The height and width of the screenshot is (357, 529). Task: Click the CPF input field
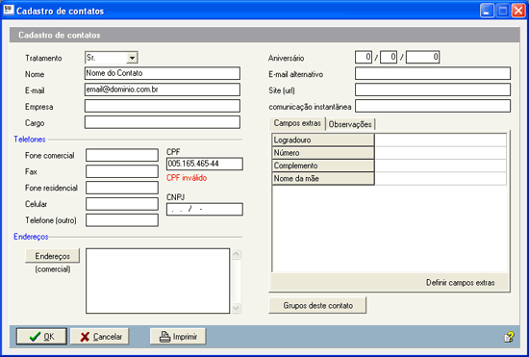coord(205,164)
